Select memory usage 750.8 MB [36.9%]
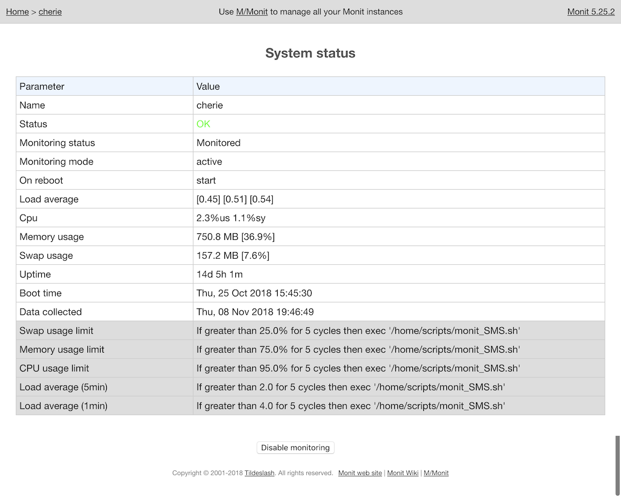The width and height of the screenshot is (621, 497). coord(236,236)
